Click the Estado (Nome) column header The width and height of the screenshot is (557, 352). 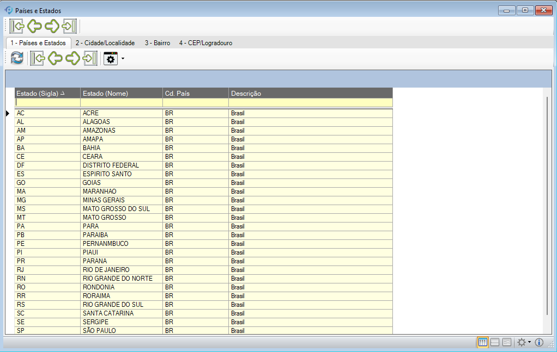[x=121, y=93]
